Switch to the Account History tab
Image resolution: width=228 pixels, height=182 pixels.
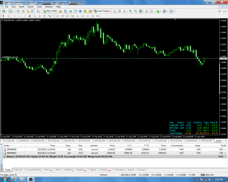click(33, 170)
